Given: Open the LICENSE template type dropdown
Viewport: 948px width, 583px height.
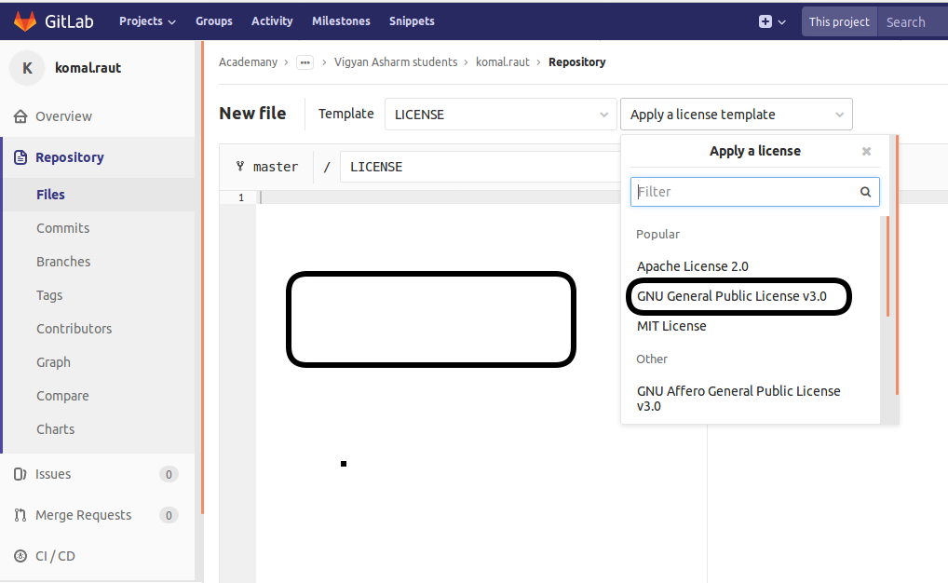Looking at the screenshot, I should coord(501,115).
